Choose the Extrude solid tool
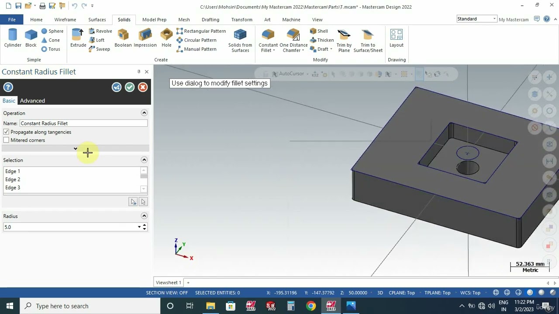Screen dimensions: 559x314 78,38
